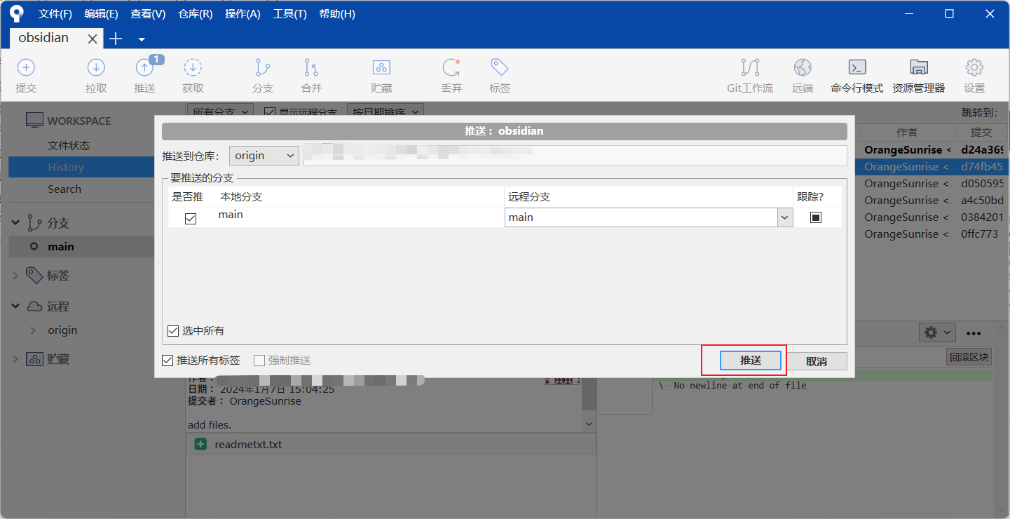The width and height of the screenshot is (1010, 519).
Task: Collapse the Remotes (远程) sidebar section
Action: tap(15, 306)
